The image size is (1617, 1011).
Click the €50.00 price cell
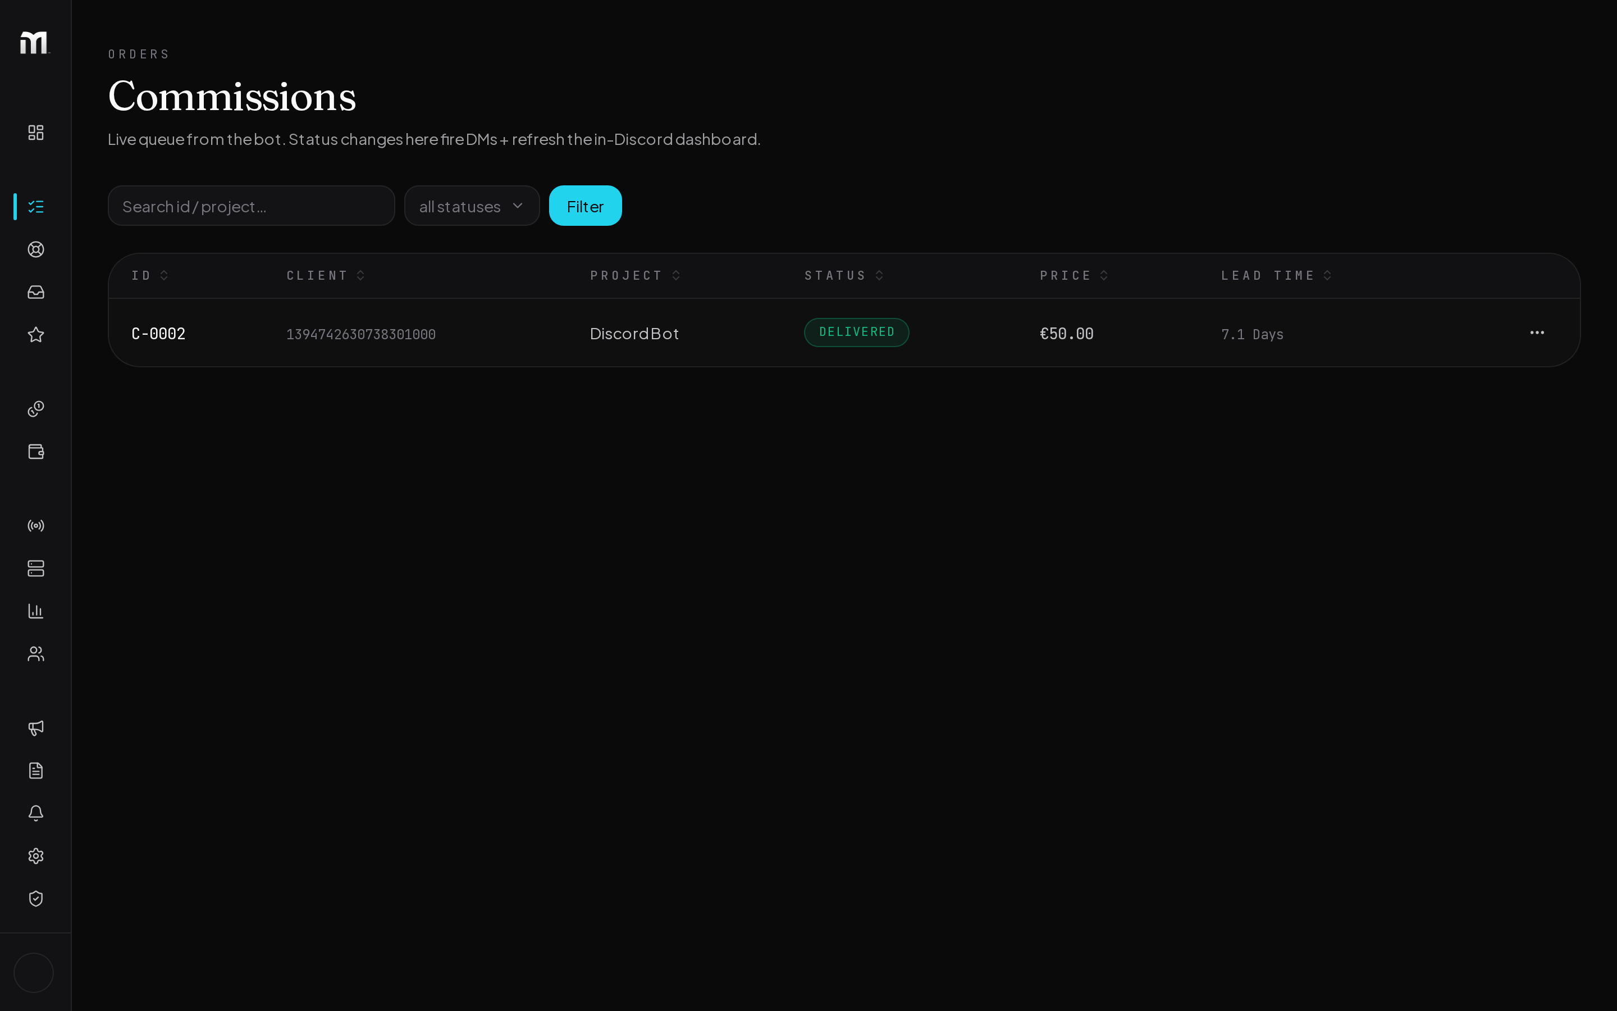click(x=1066, y=334)
